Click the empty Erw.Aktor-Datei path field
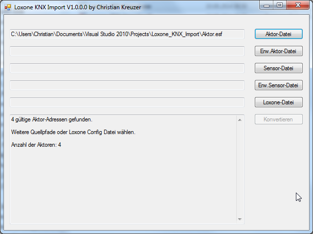This screenshot has height=234, width=313. coord(127,51)
